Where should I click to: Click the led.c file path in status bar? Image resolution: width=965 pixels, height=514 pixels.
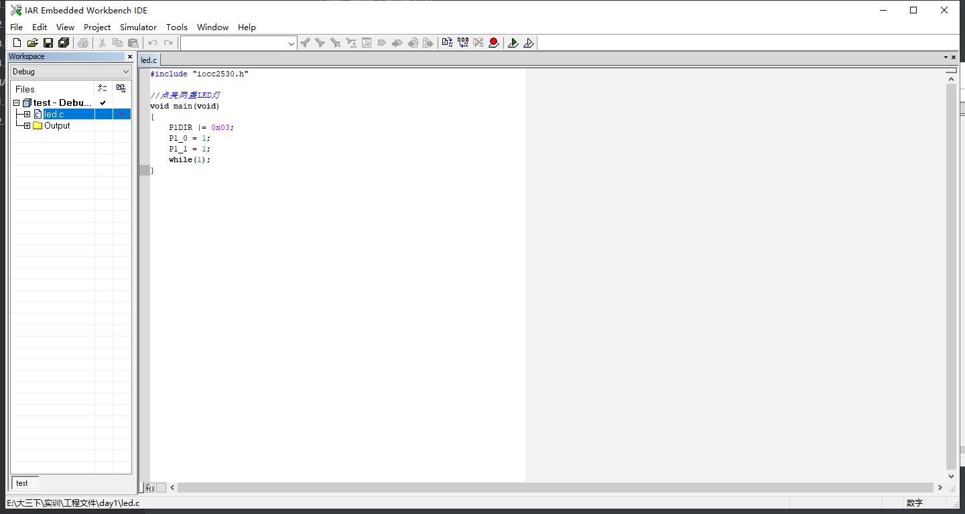(x=74, y=503)
